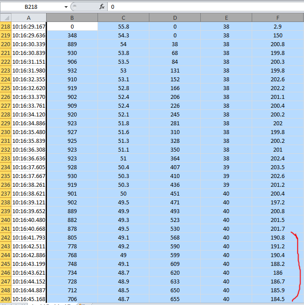Select column B header
The image size is (304, 305).
[72, 18]
